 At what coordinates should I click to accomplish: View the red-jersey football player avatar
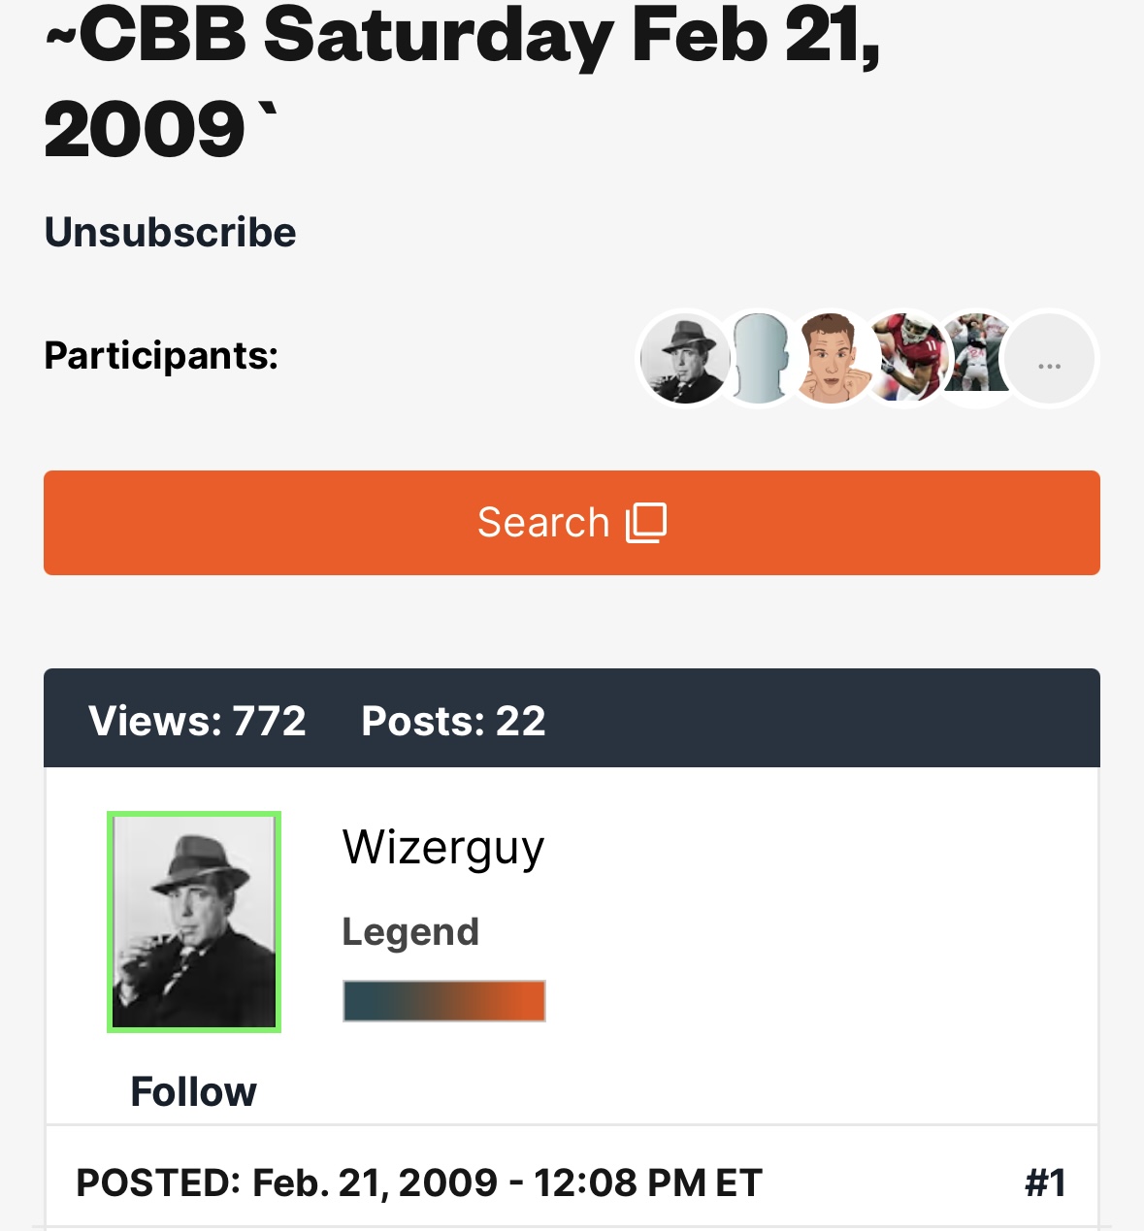click(904, 359)
